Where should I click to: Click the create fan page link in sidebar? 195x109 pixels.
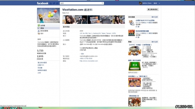(42, 63)
